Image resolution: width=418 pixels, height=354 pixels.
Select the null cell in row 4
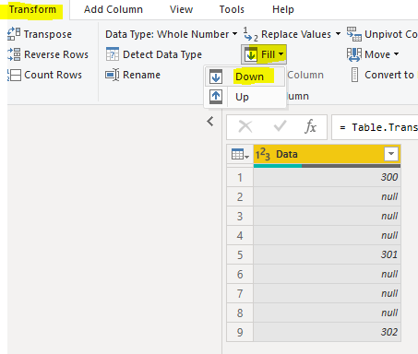click(x=328, y=235)
